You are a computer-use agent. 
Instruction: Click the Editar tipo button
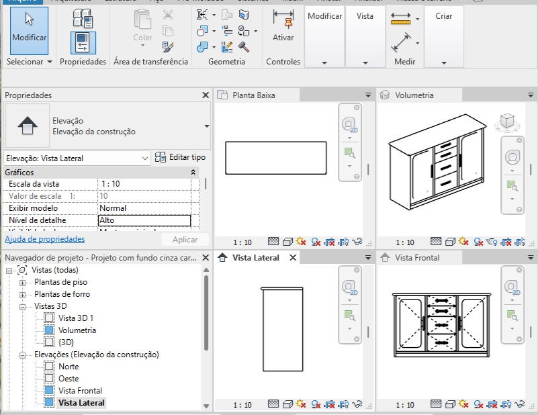pyautogui.click(x=180, y=157)
